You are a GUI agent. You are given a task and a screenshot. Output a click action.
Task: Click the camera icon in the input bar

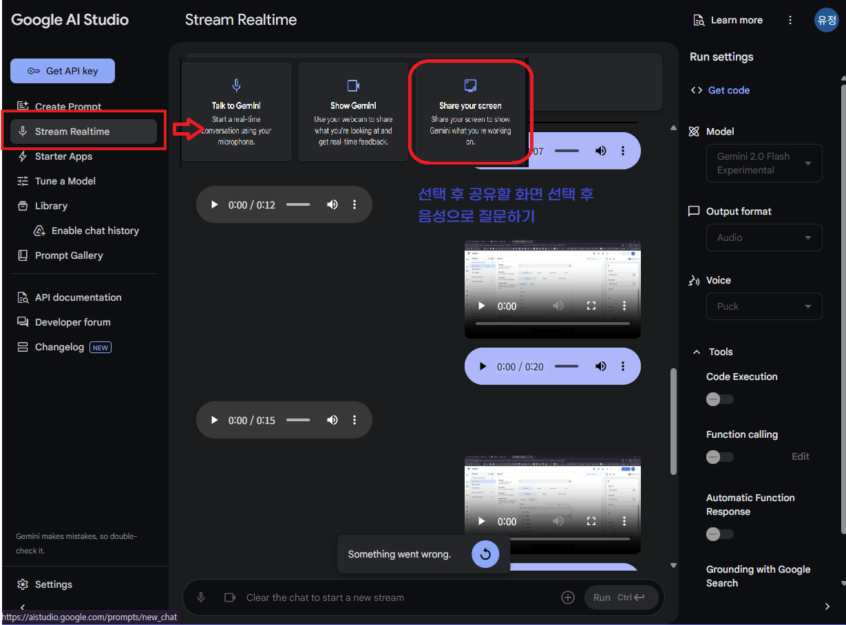pyautogui.click(x=230, y=597)
